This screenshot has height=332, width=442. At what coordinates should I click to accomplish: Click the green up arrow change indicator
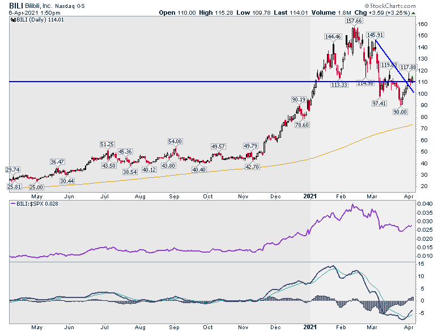click(x=413, y=13)
